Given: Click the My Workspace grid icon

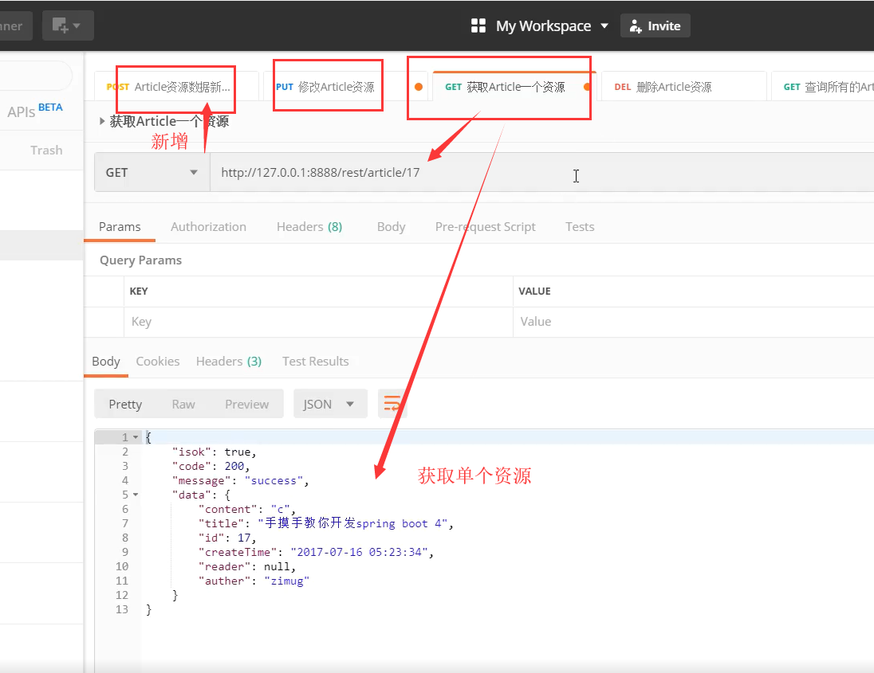Looking at the screenshot, I should [478, 25].
